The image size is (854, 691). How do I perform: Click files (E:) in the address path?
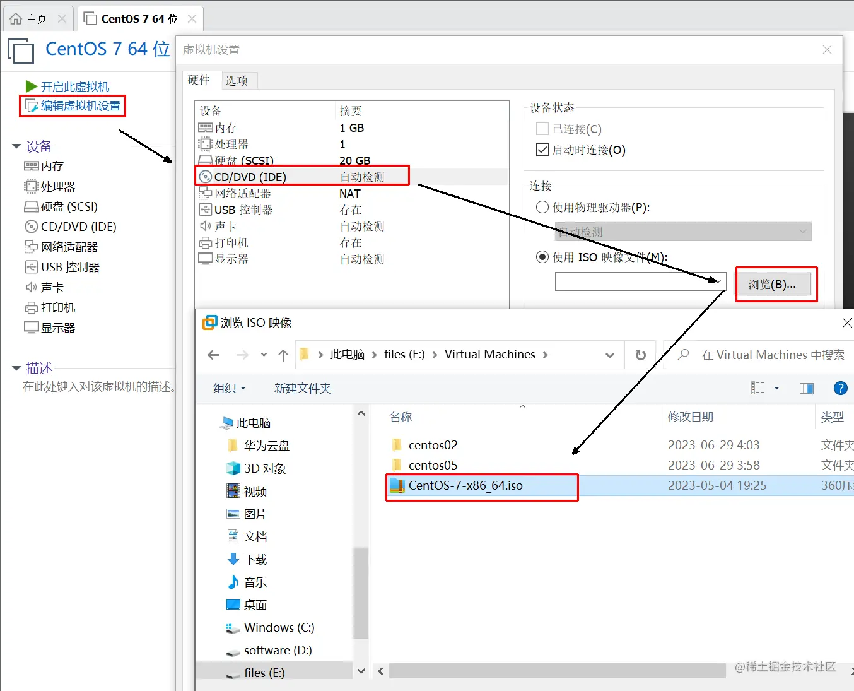click(404, 354)
